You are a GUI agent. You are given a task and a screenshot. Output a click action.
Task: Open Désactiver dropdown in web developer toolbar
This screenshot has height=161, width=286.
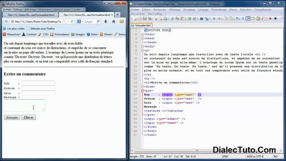[12, 34]
